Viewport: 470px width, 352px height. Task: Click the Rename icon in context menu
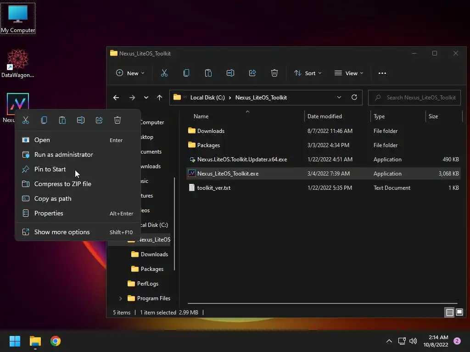tap(81, 120)
